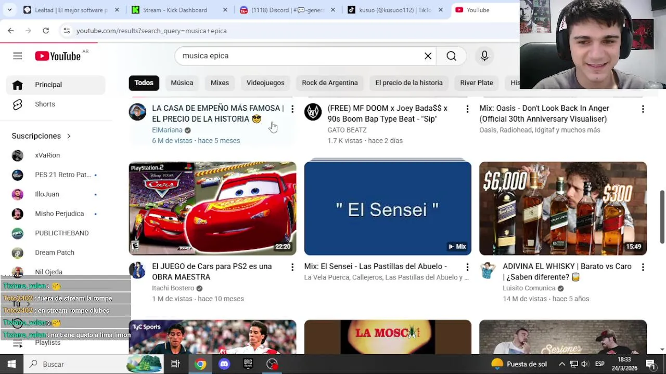
Task: Open GATO BEATZ channel avatar
Action: tap(313, 112)
